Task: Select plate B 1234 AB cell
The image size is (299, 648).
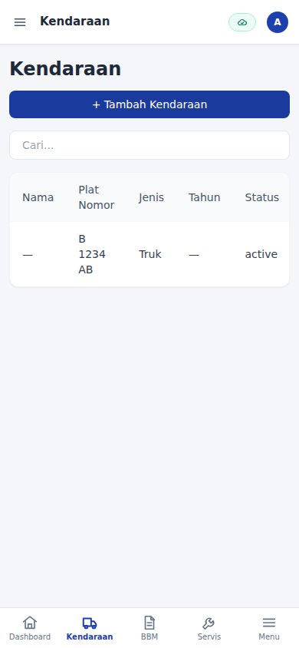Action: 92,255
